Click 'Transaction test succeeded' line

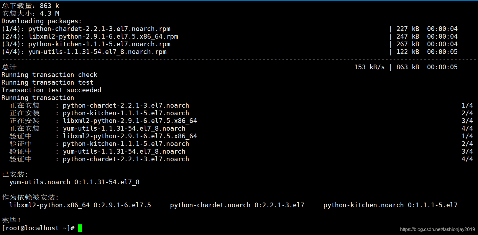tap(51, 90)
